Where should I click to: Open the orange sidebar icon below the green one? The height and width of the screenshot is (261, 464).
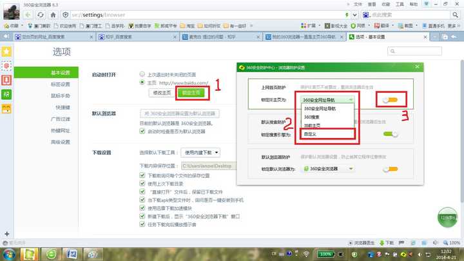[x=6, y=109]
